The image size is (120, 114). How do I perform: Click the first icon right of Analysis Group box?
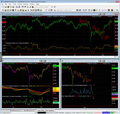[x=77, y=10]
